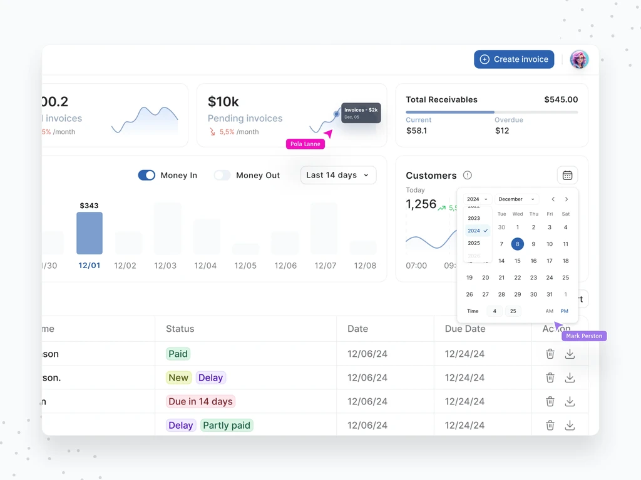The width and height of the screenshot is (641, 480).
Task: Switch time to AM
Action: point(550,311)
